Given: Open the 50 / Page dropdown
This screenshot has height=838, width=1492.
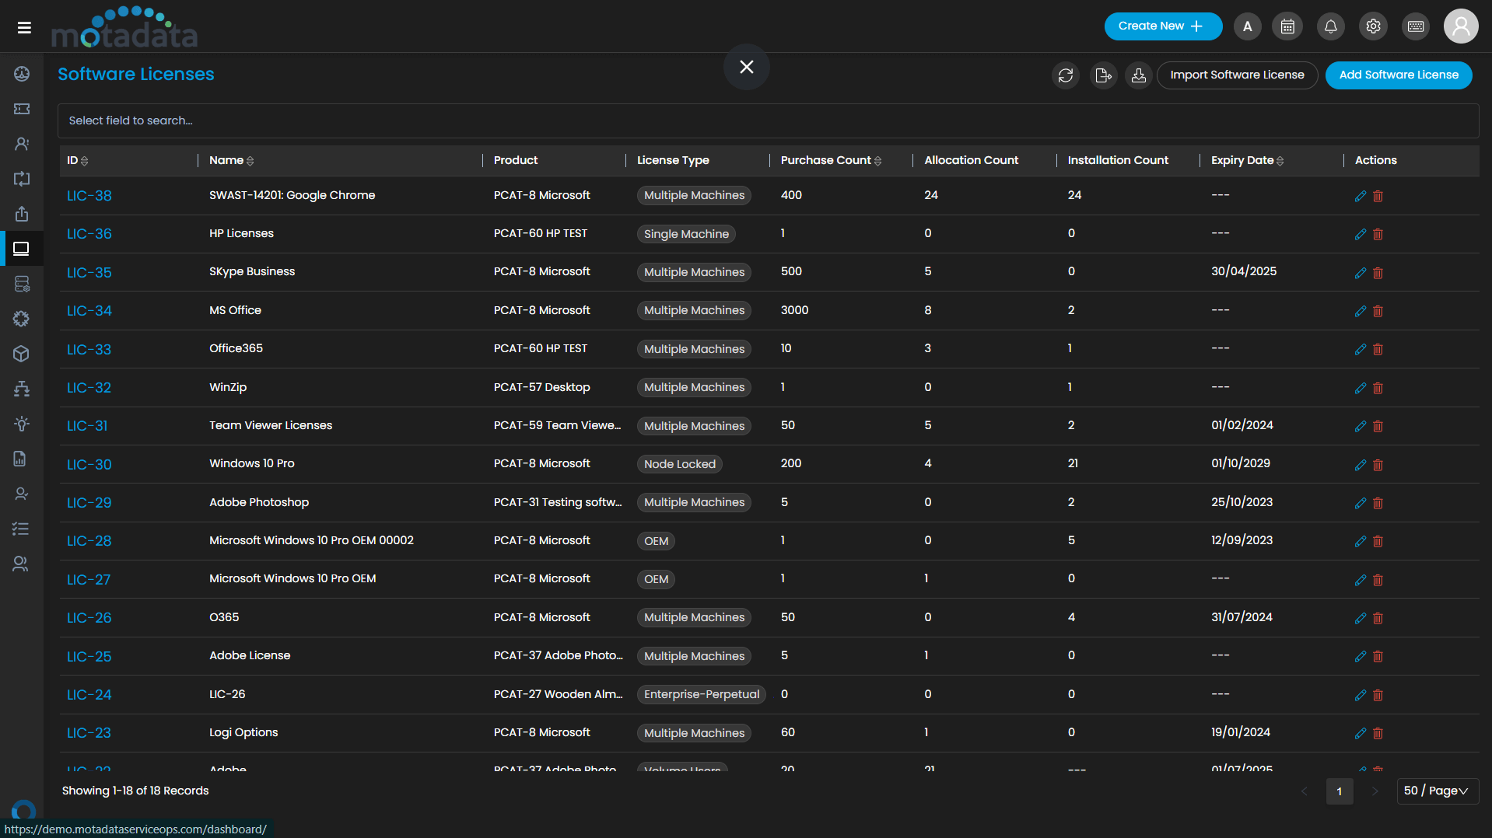Looking at the screenshot, I should (1437, 791).
